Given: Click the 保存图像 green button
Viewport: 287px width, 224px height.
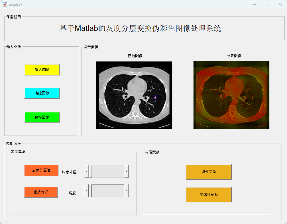Looking at the screenshot, I should point(42,117).
